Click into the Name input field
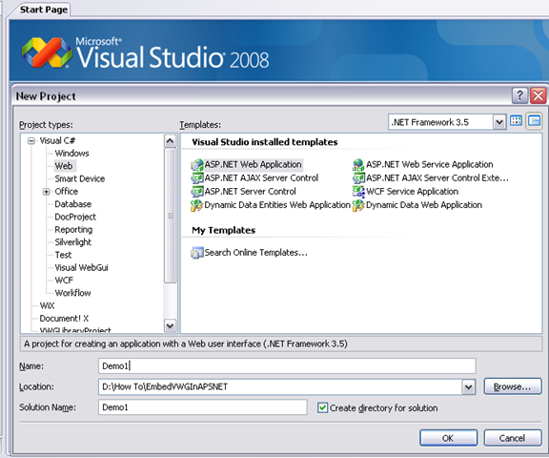This screenshot has height=458, width=549. point(287,366)
